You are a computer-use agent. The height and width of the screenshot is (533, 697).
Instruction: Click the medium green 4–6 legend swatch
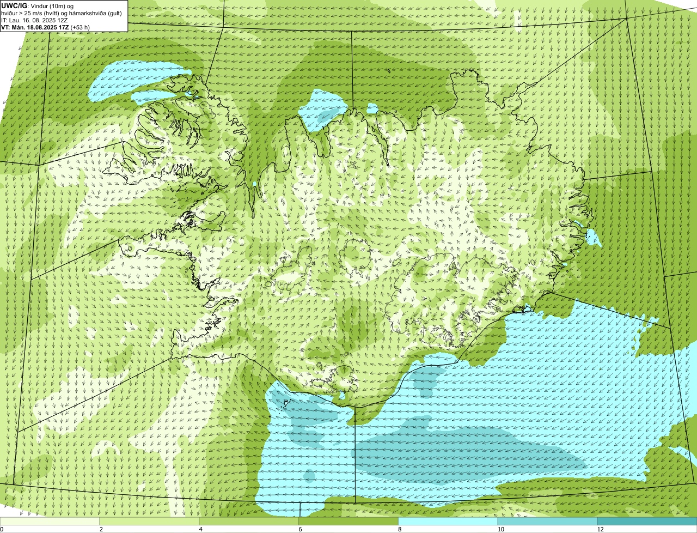click(x=249, y=522)
